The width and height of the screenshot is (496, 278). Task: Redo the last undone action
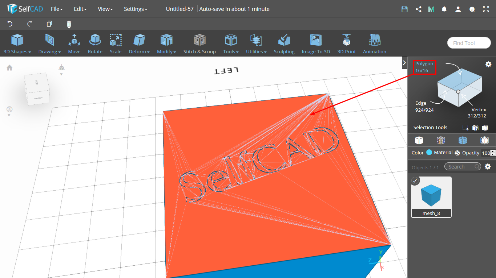point(30,24)
